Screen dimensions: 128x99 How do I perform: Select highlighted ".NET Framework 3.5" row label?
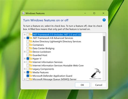(x=57, y=34)
